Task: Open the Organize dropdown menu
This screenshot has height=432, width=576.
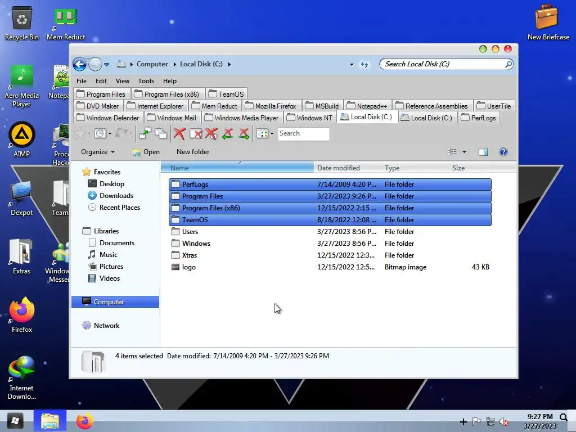Action: [98, 152]
